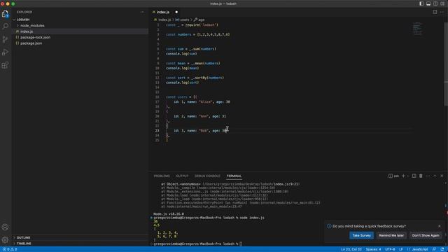
Task: Toggle secondary side bar layout icon
Action: (x=435, y=3)
